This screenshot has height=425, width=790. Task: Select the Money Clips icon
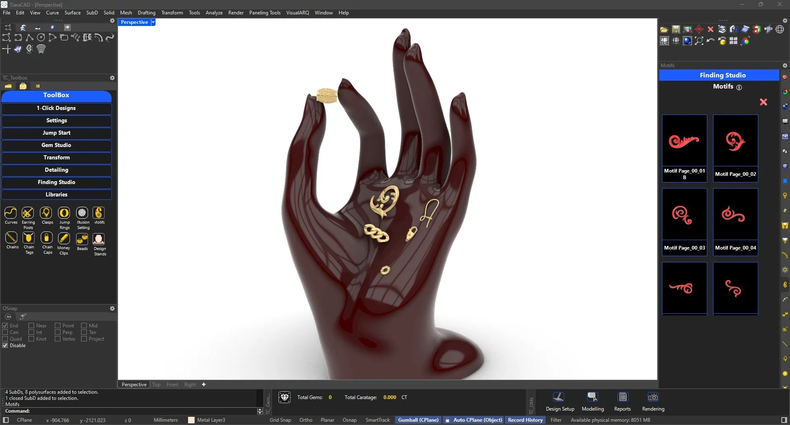point(64,238)
